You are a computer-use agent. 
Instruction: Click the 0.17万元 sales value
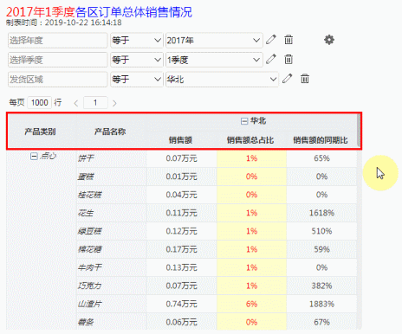coord(181,249)
